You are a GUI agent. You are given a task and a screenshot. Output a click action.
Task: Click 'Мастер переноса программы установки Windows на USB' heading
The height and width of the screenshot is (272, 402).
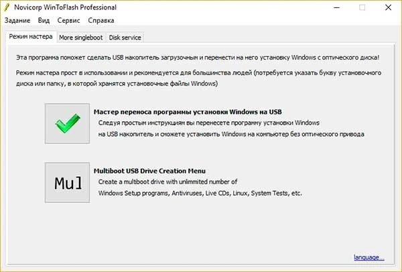click(x=188, y=112)
